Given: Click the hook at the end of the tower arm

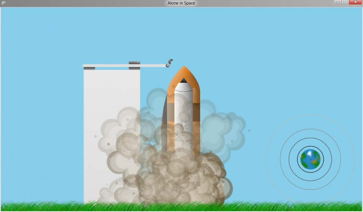Looking at the screenshot, I should pos(169,63).
